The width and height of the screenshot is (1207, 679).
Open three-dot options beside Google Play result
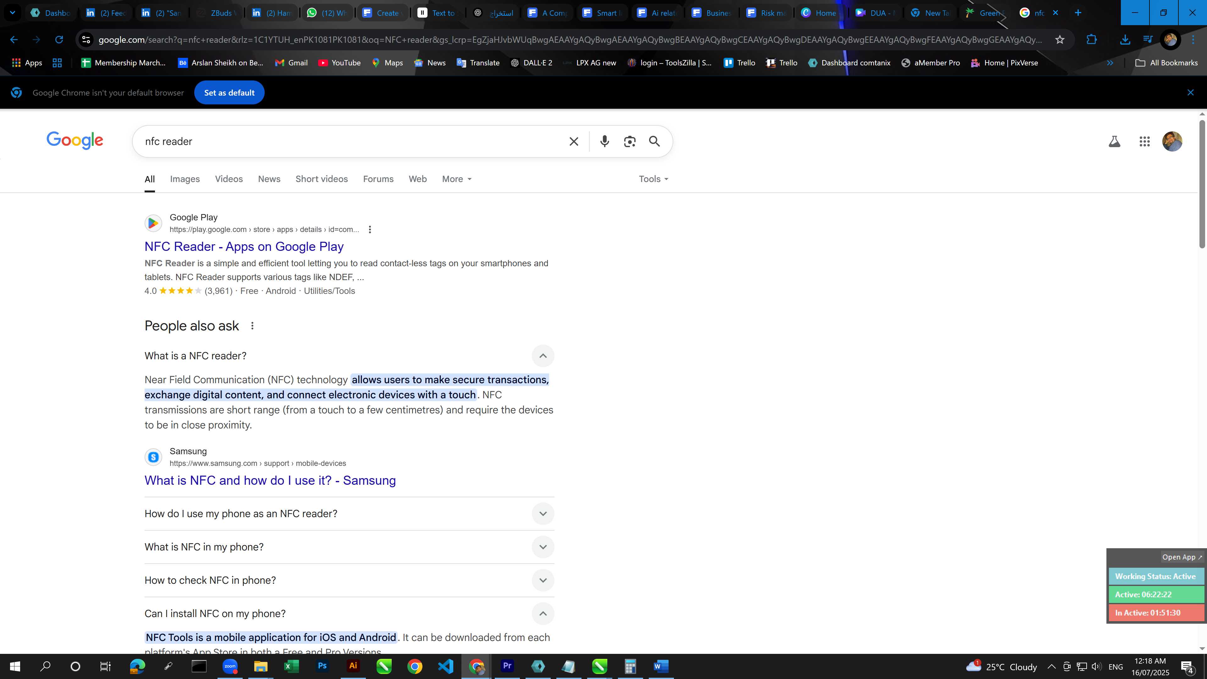(370, 229)
